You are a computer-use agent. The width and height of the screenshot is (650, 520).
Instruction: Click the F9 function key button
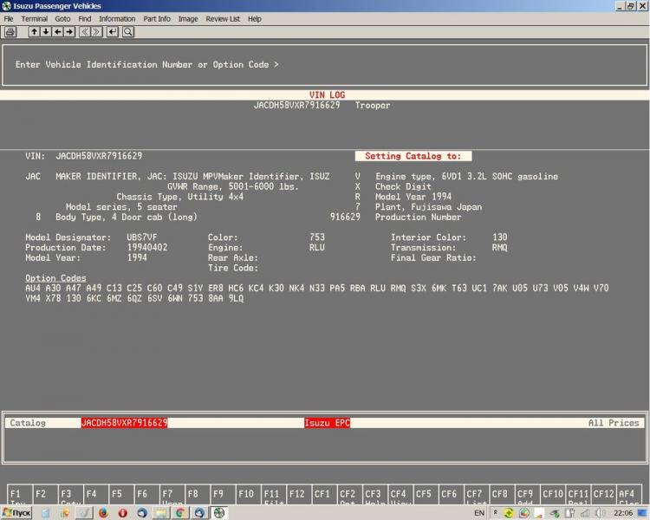click(x=223, y=494)
